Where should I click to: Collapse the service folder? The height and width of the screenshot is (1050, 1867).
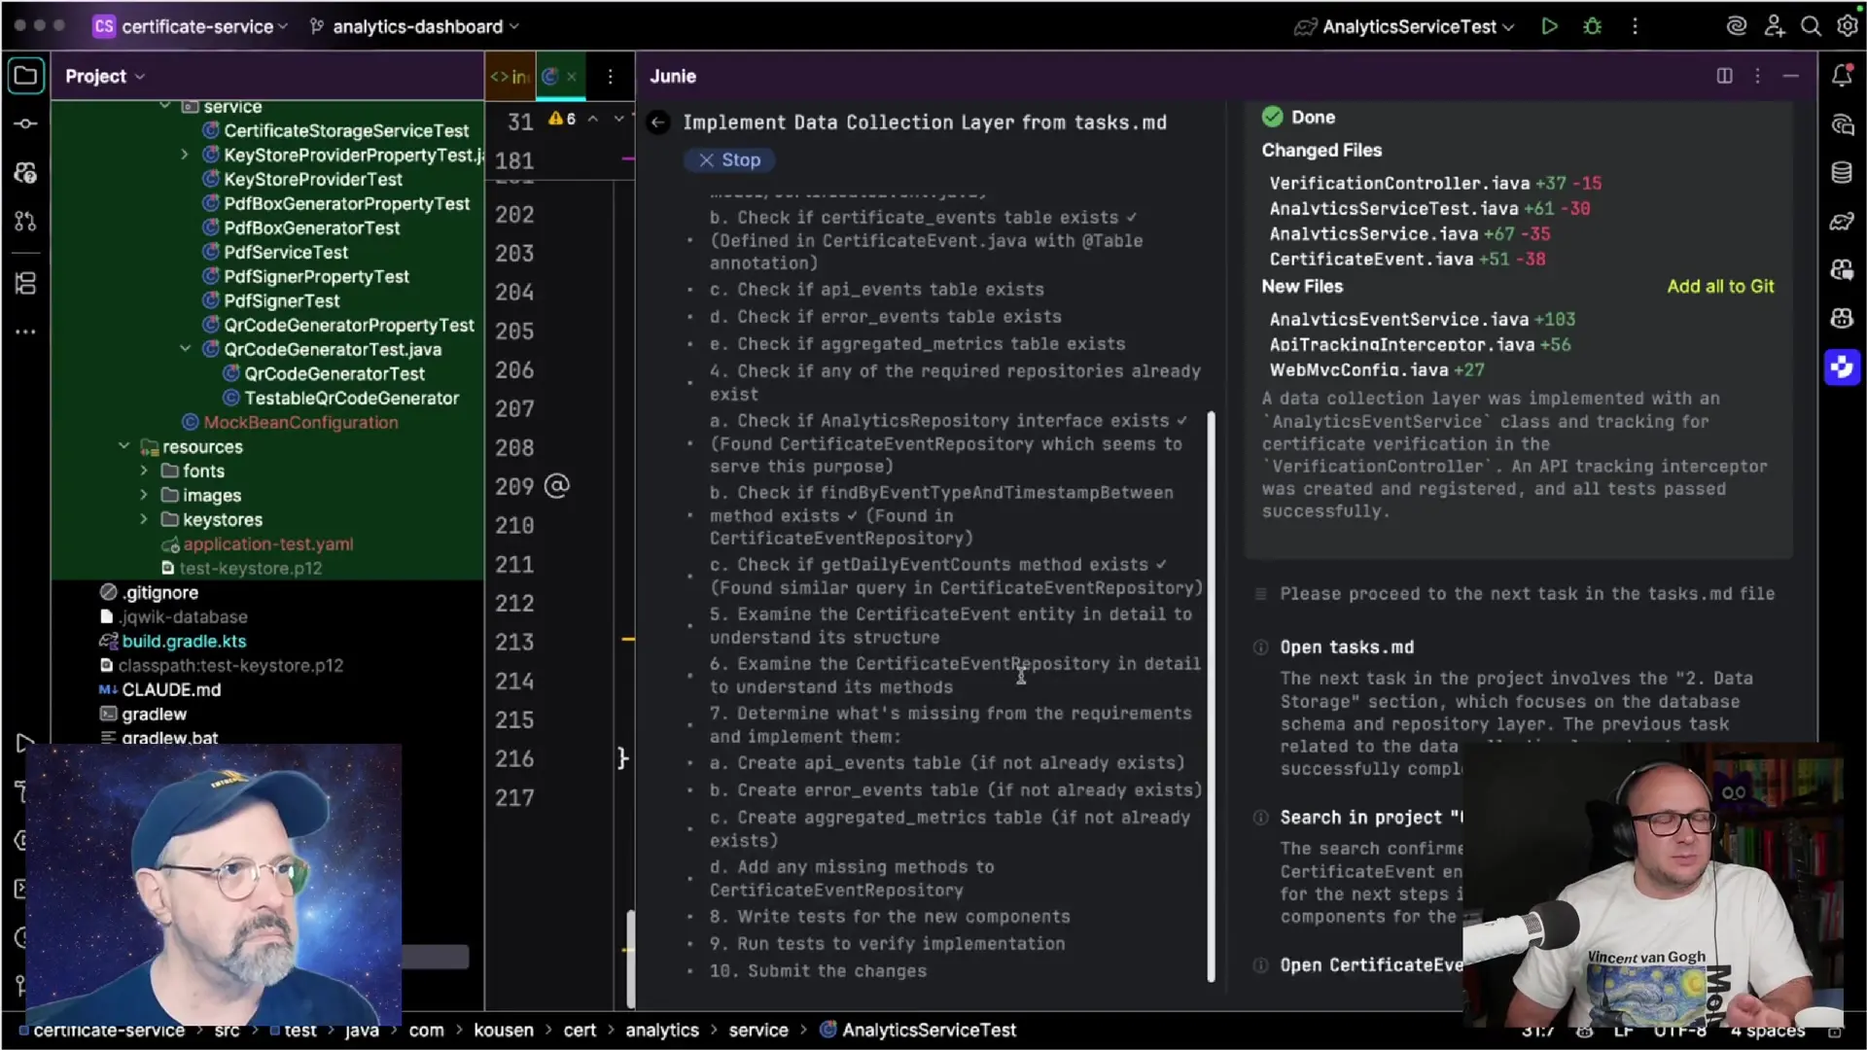tap(164, 106)
